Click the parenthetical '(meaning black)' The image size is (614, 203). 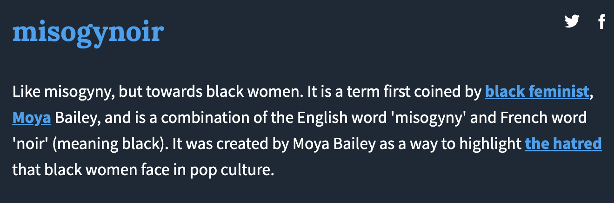pos(110,144)
